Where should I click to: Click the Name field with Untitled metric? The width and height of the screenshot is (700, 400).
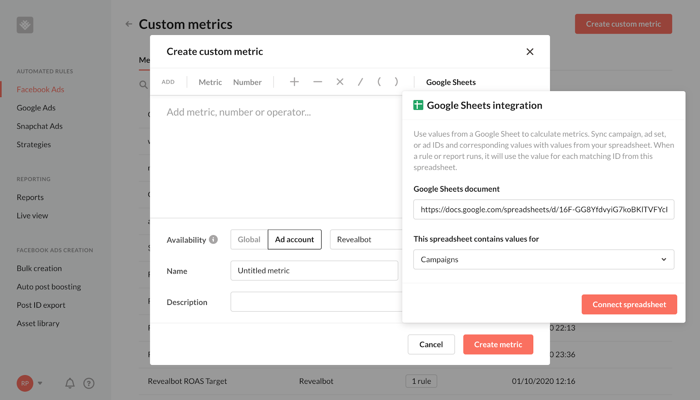pos(314,270)
